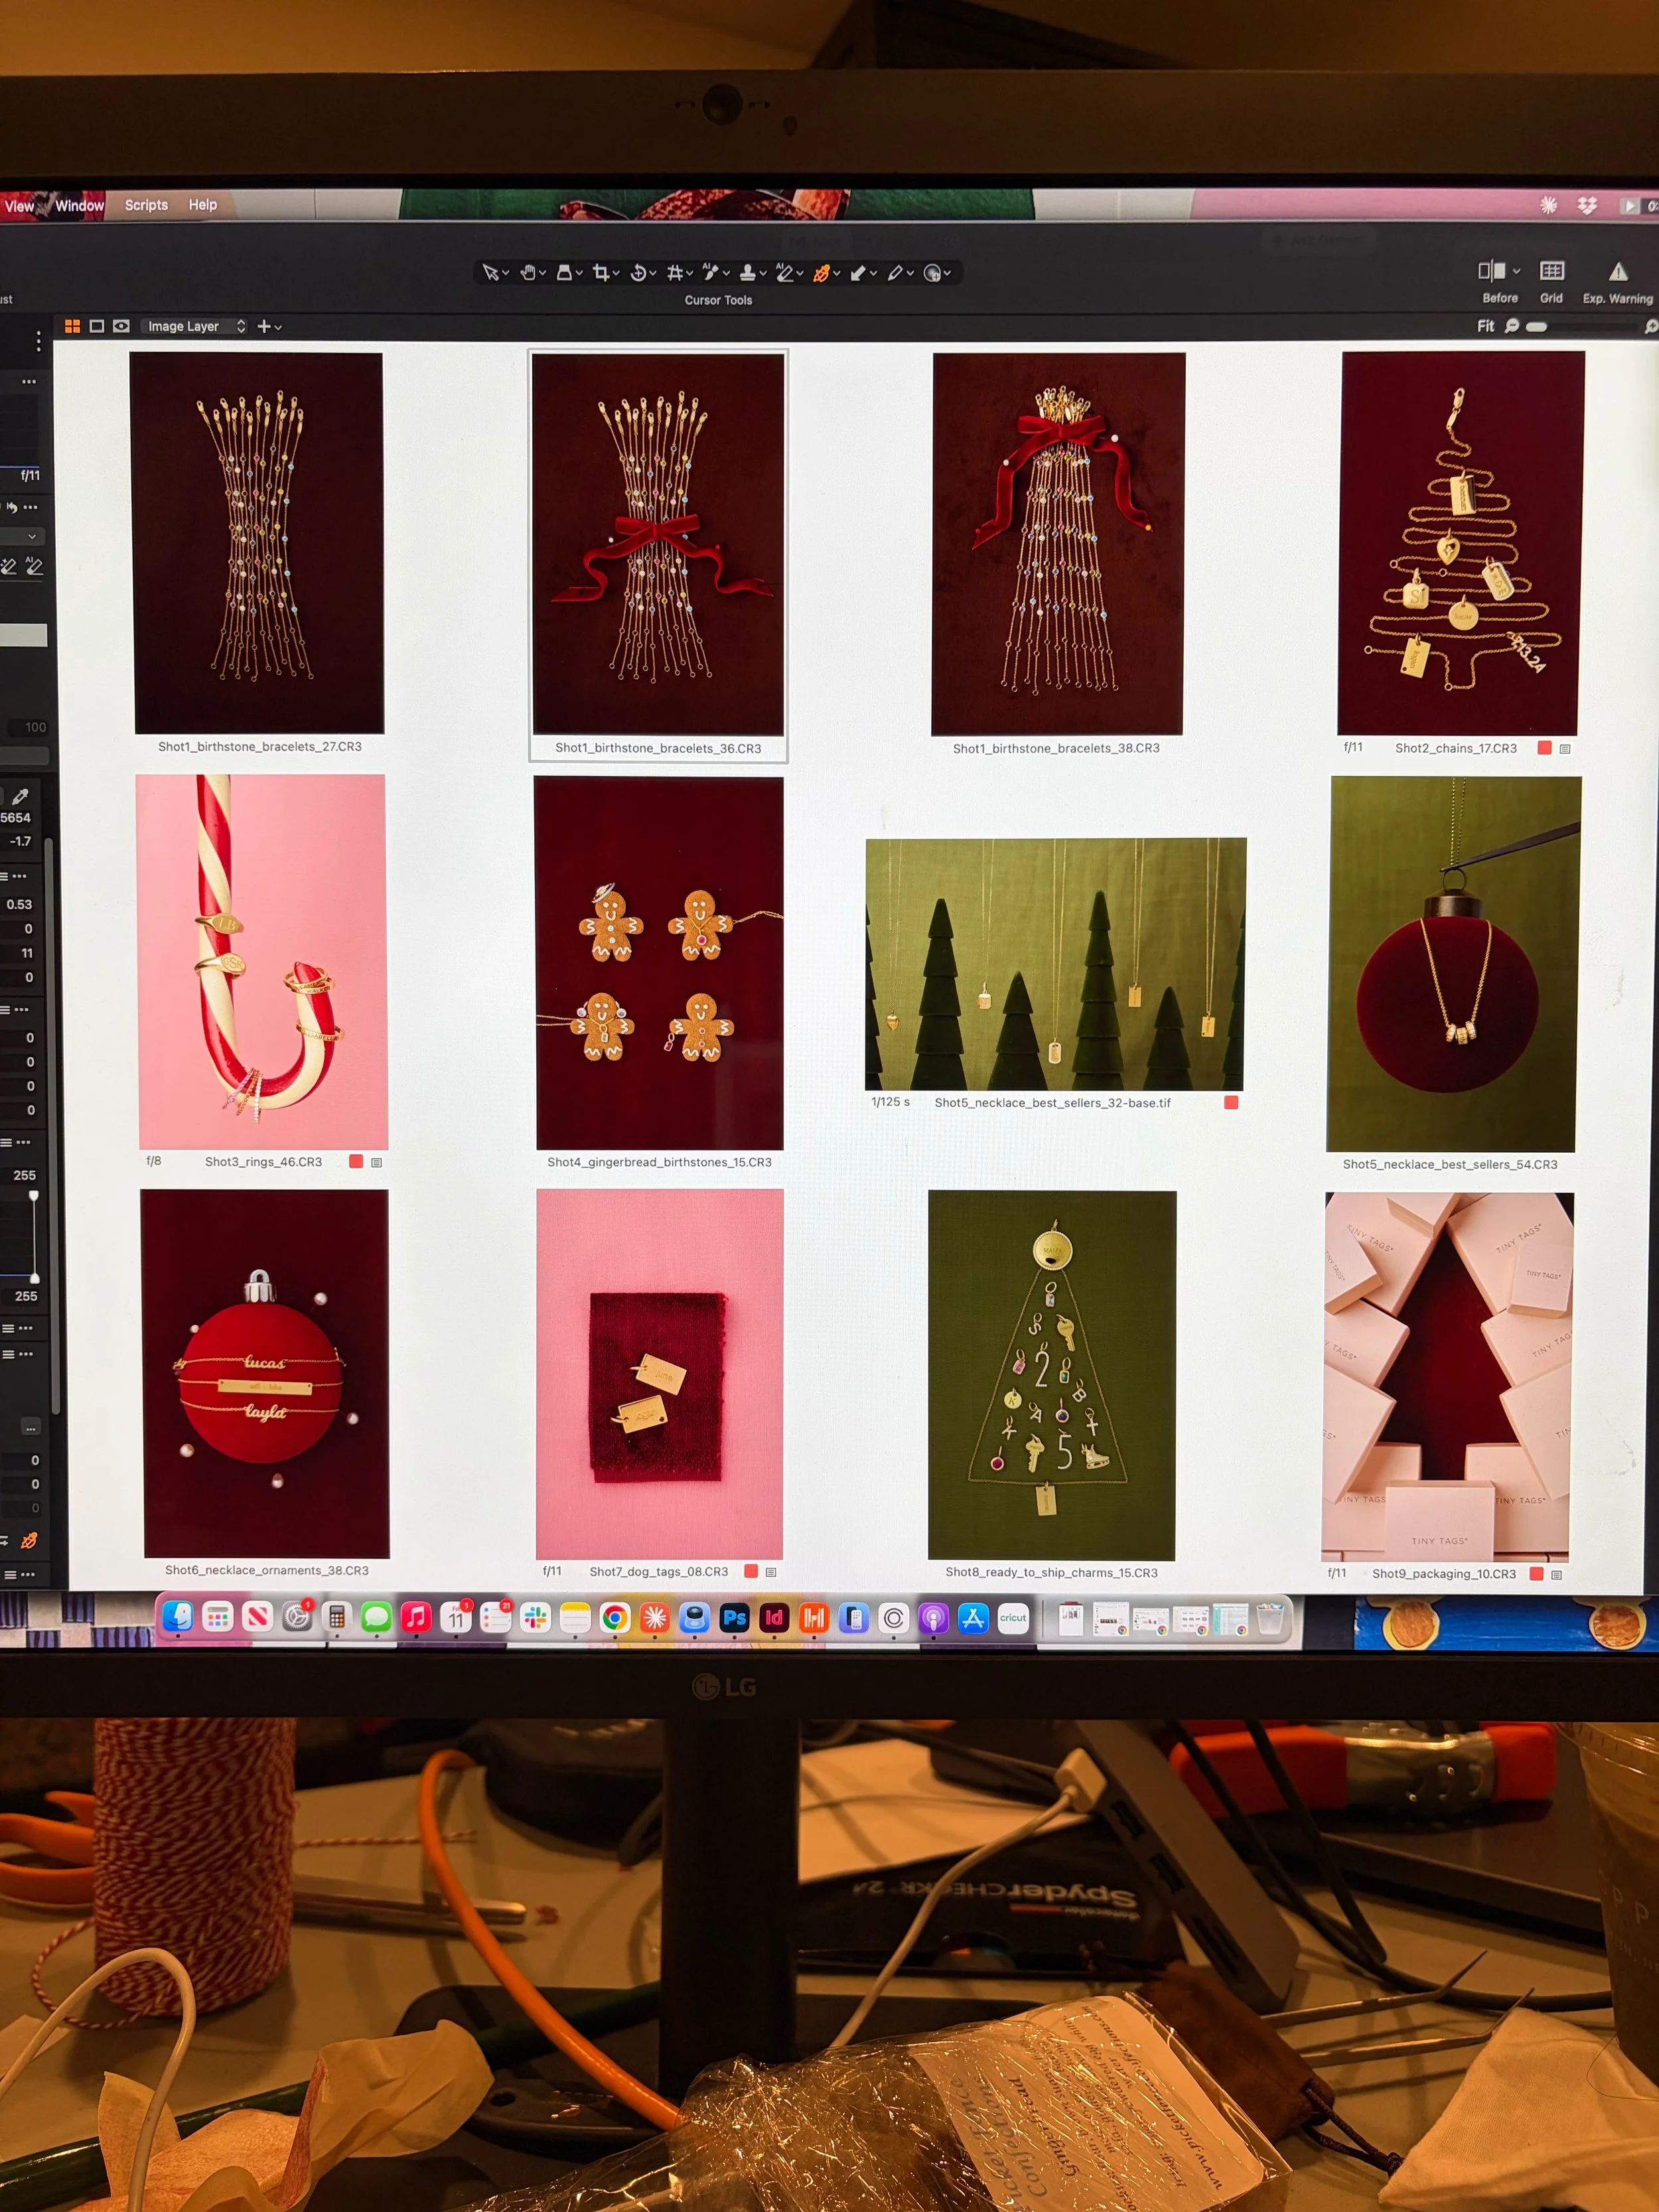This screenshot has width=1659, height=2212.
Task: Select the Shot5_necklace_best_sellers_54.CR3 ornament thumbnail
Action: (1453, 965)
